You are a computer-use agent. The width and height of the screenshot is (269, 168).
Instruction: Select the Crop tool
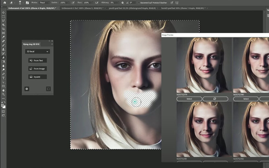click(3, 29)
